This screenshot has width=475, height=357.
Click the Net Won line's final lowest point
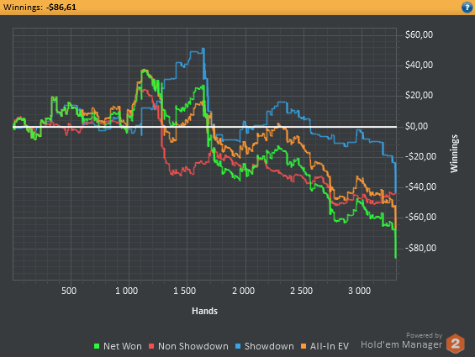pyautogui.click(x=396, y=258)
